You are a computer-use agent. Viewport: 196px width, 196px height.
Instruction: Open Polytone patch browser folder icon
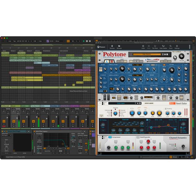[165, 54]
